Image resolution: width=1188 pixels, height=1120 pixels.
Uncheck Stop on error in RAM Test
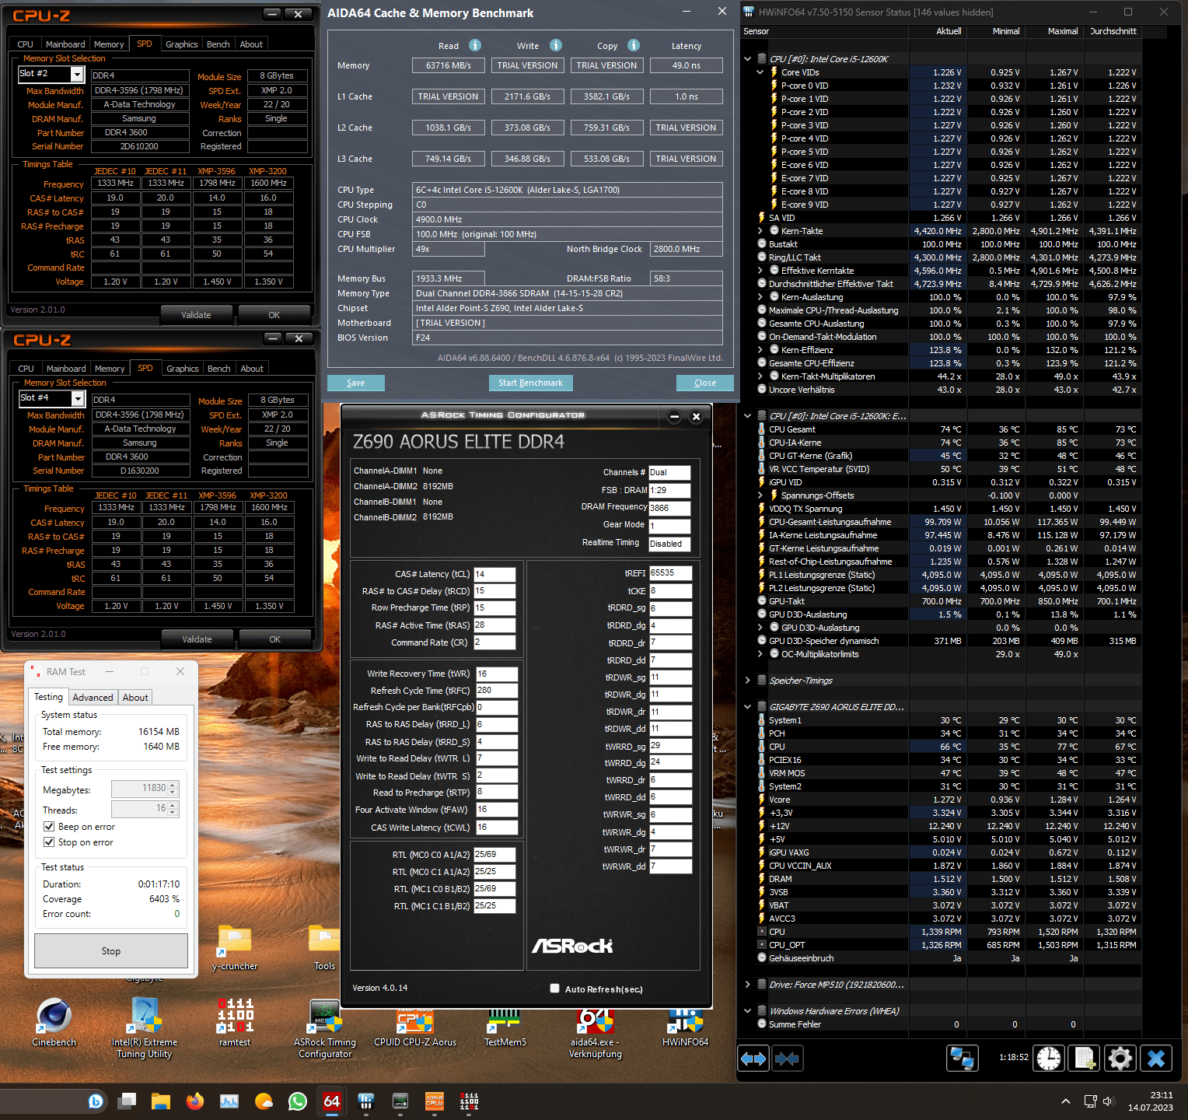pos(49,842)
